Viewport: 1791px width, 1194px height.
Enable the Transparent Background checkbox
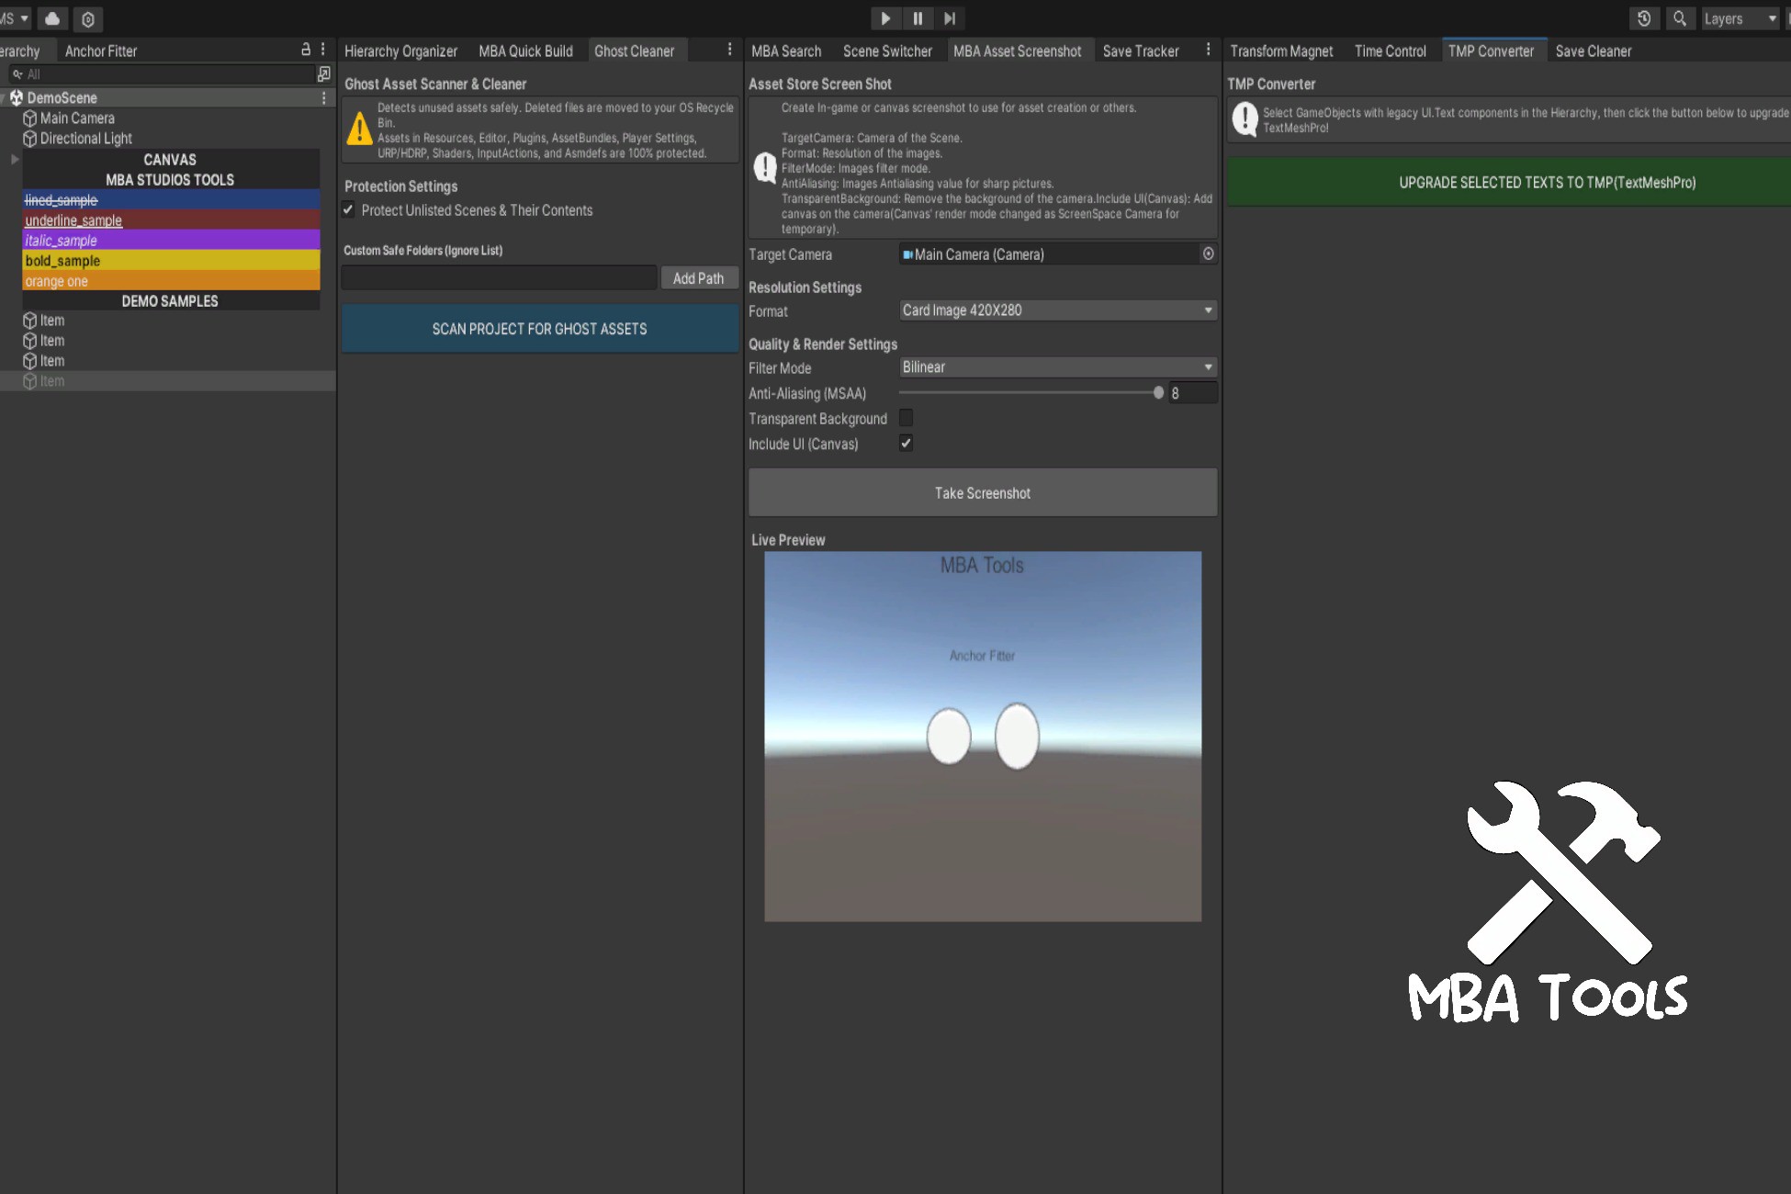coord(907,418)
